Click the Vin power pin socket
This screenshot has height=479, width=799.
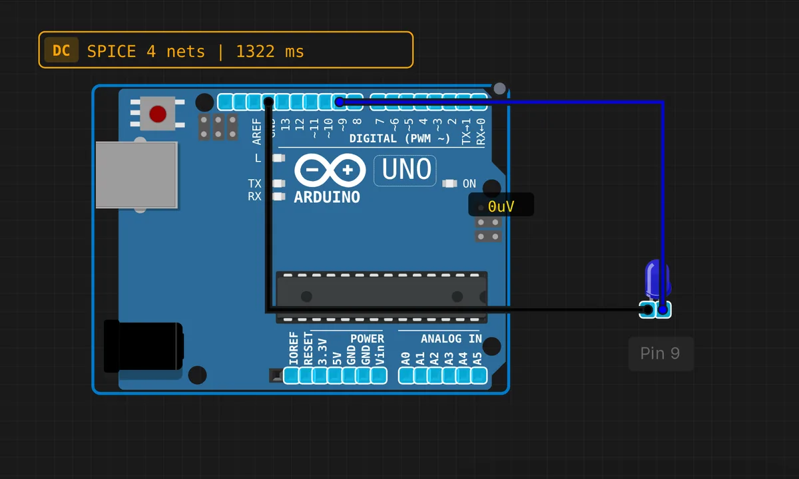[379, 376]
